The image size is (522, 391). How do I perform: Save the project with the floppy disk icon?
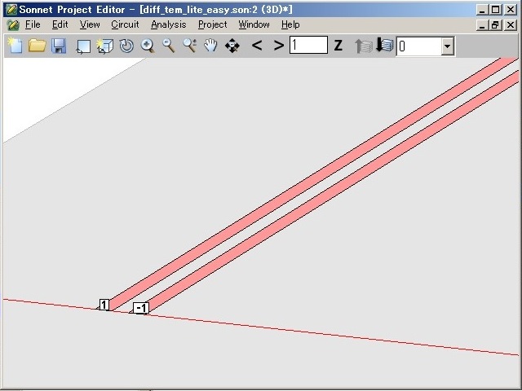(x=59, y=46)
